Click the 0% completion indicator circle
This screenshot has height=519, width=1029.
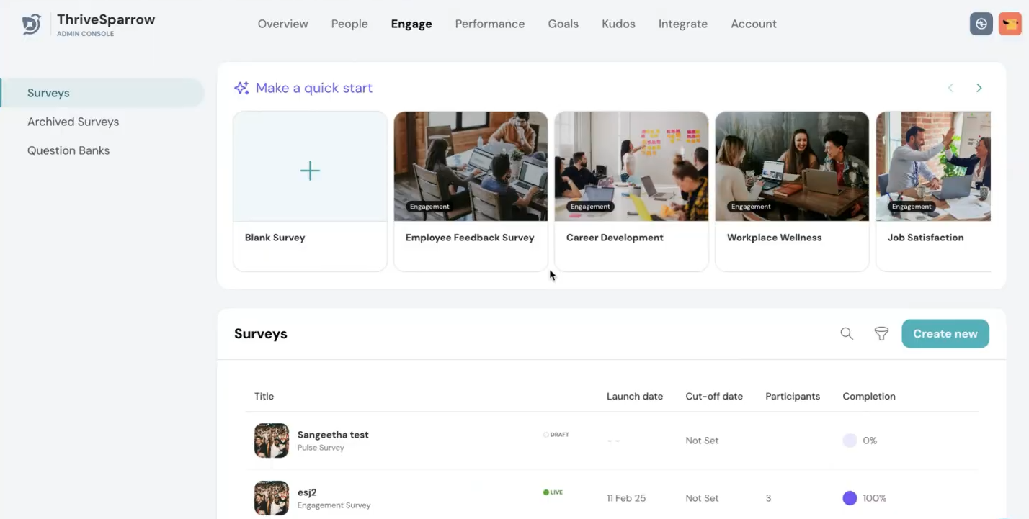(x=850, y=441)
